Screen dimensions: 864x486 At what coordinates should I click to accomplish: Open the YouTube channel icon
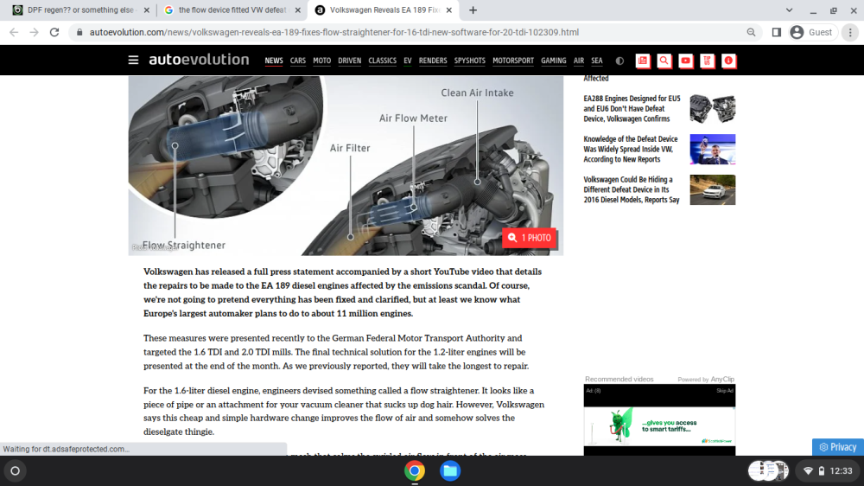pos(685,61)
